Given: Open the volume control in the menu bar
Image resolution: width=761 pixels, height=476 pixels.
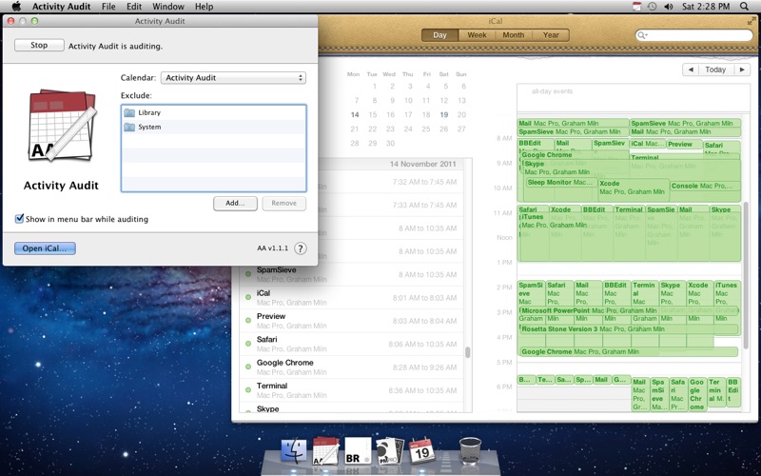Looking at the screenshot, I should pyautogui.click(x=669, y=7).
